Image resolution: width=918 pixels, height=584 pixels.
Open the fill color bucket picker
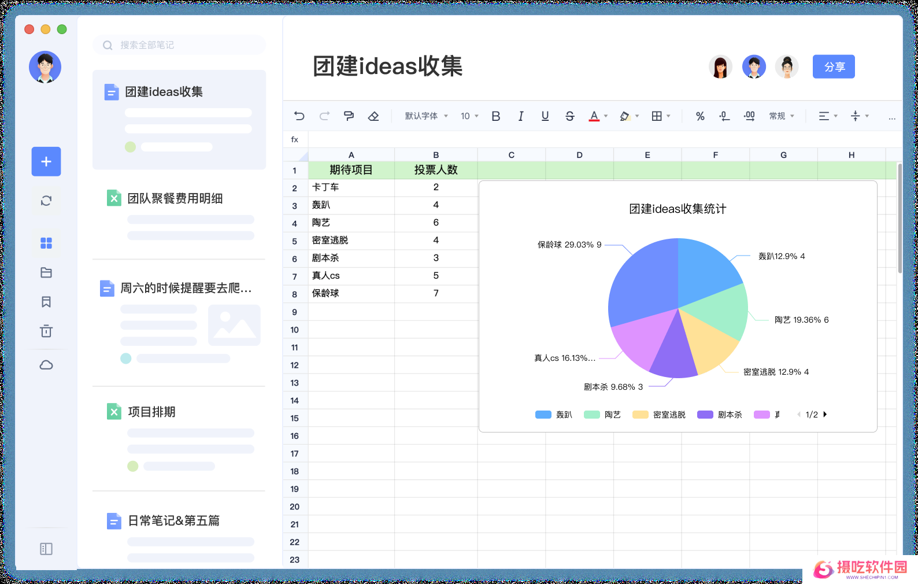click(628, 116)
